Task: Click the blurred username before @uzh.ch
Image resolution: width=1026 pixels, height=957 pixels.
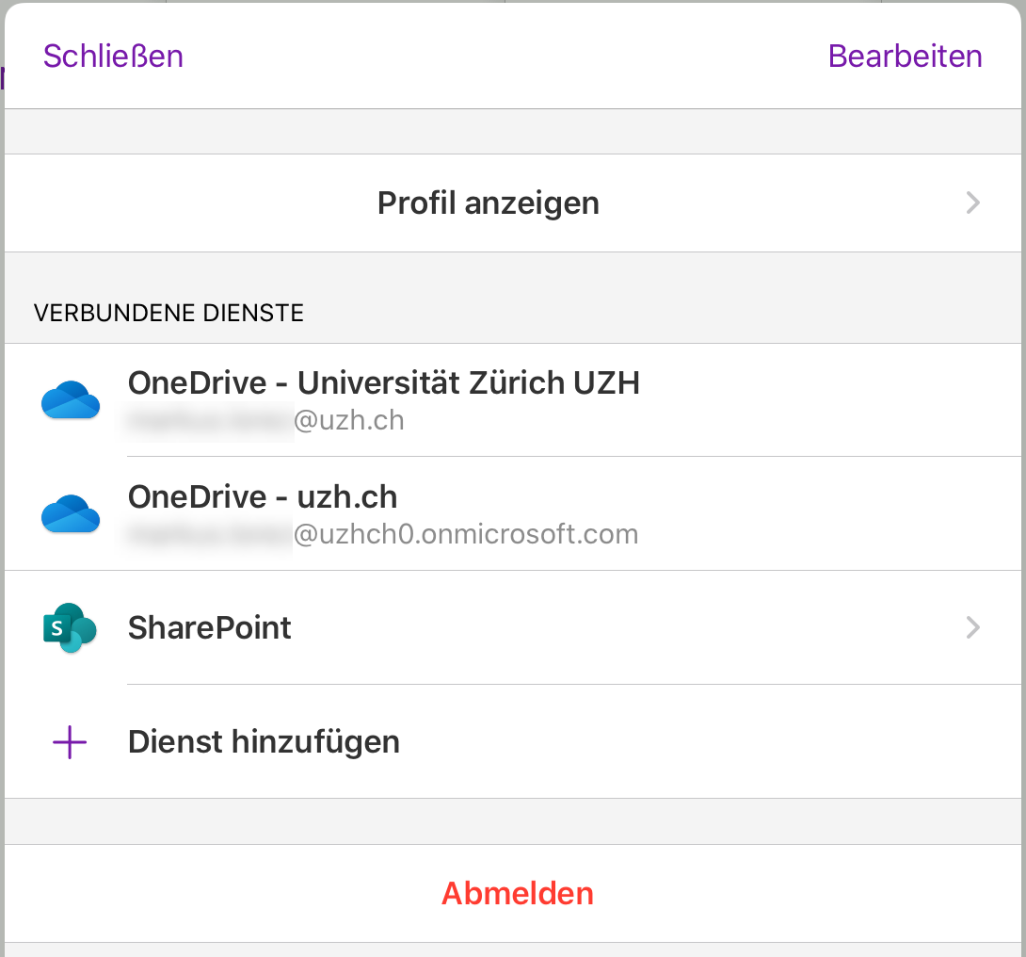Action: point(209,421)
